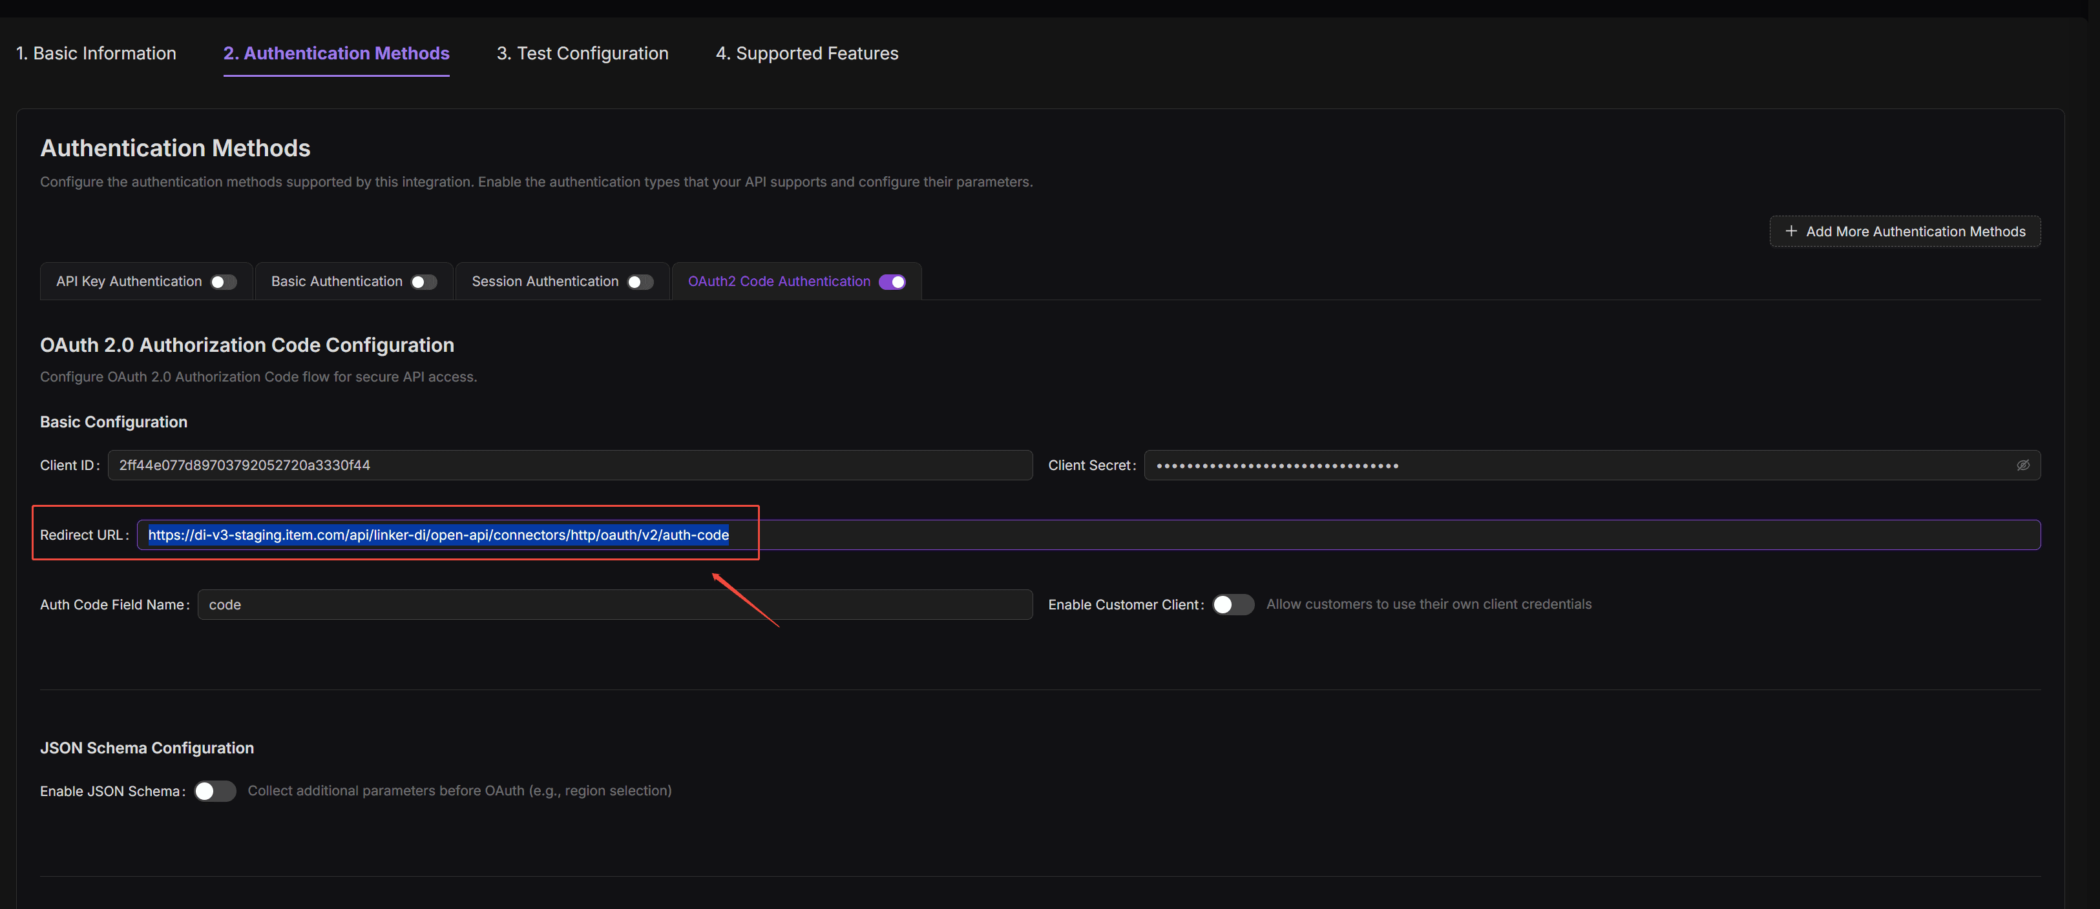Click 'Allow customers to use their own client credentials' text
This screenshot has height=909, width=2100.
pyautogui.click(x=1428, y=604)
